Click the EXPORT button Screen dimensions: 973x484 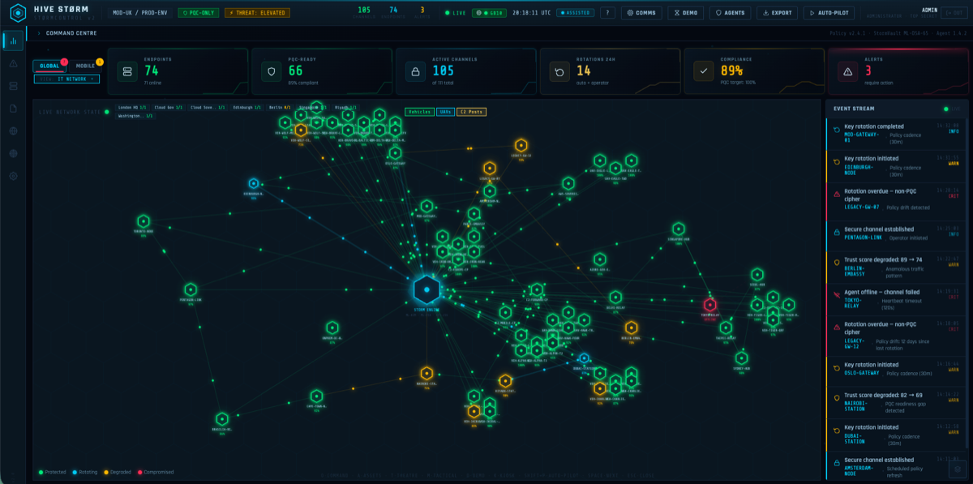(777, 13)
